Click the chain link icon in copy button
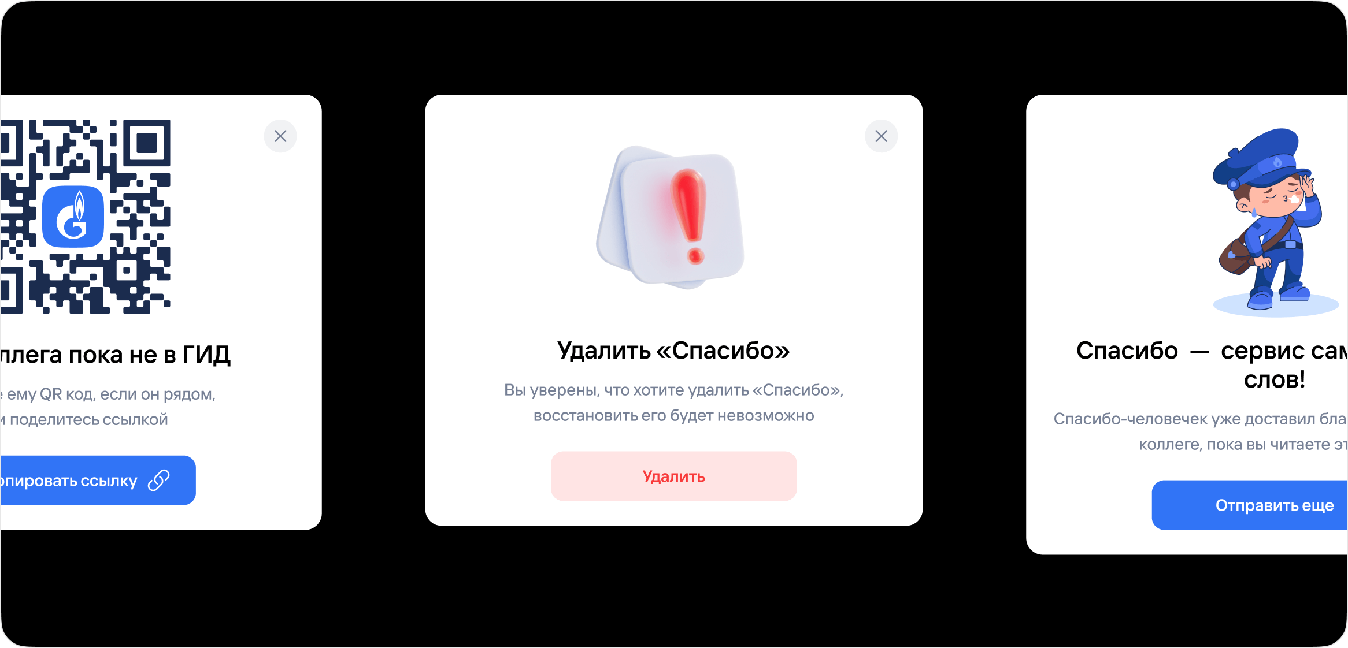 (x=159, y=481)
